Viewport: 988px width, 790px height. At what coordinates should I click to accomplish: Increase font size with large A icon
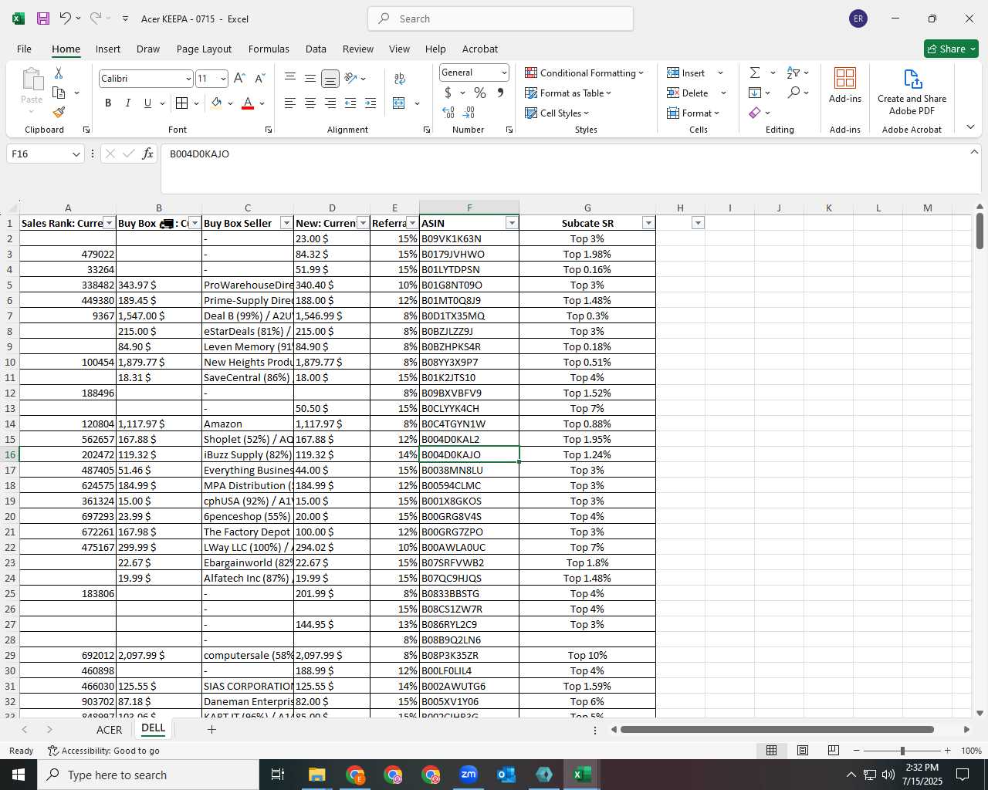[239, 79]
